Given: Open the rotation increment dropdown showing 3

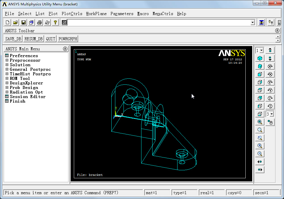Looking at the screenshot, I should [272, 114].
